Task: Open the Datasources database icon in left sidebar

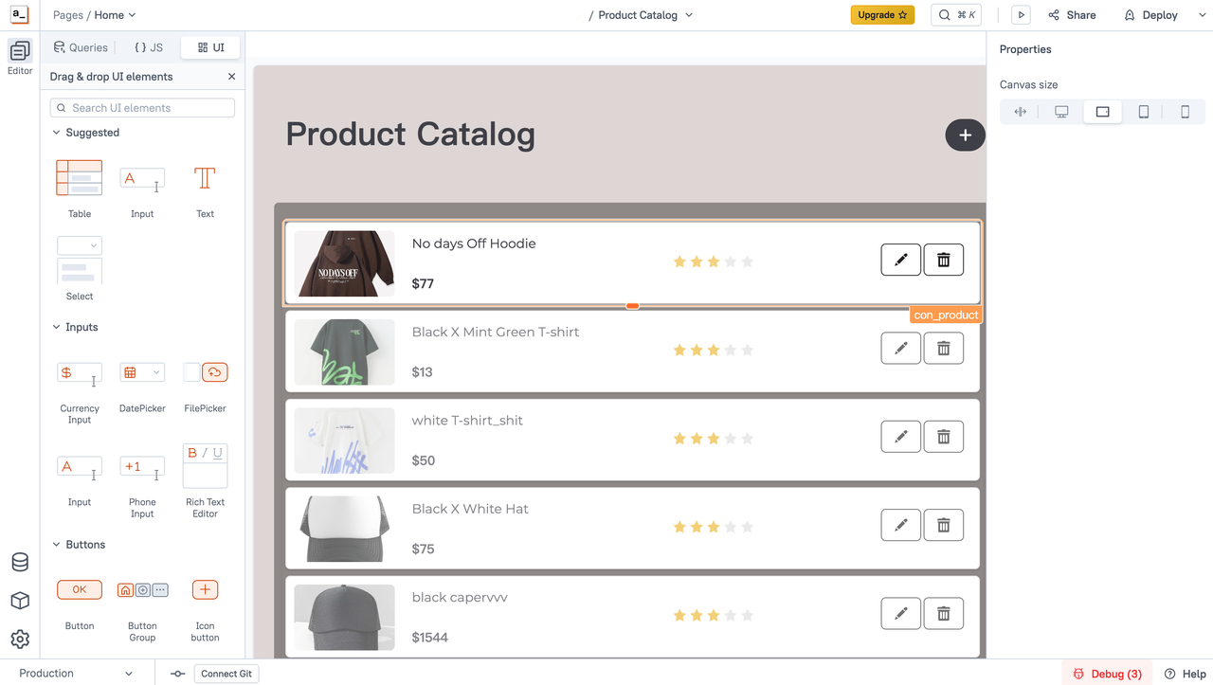Action: tap(20, 563)
